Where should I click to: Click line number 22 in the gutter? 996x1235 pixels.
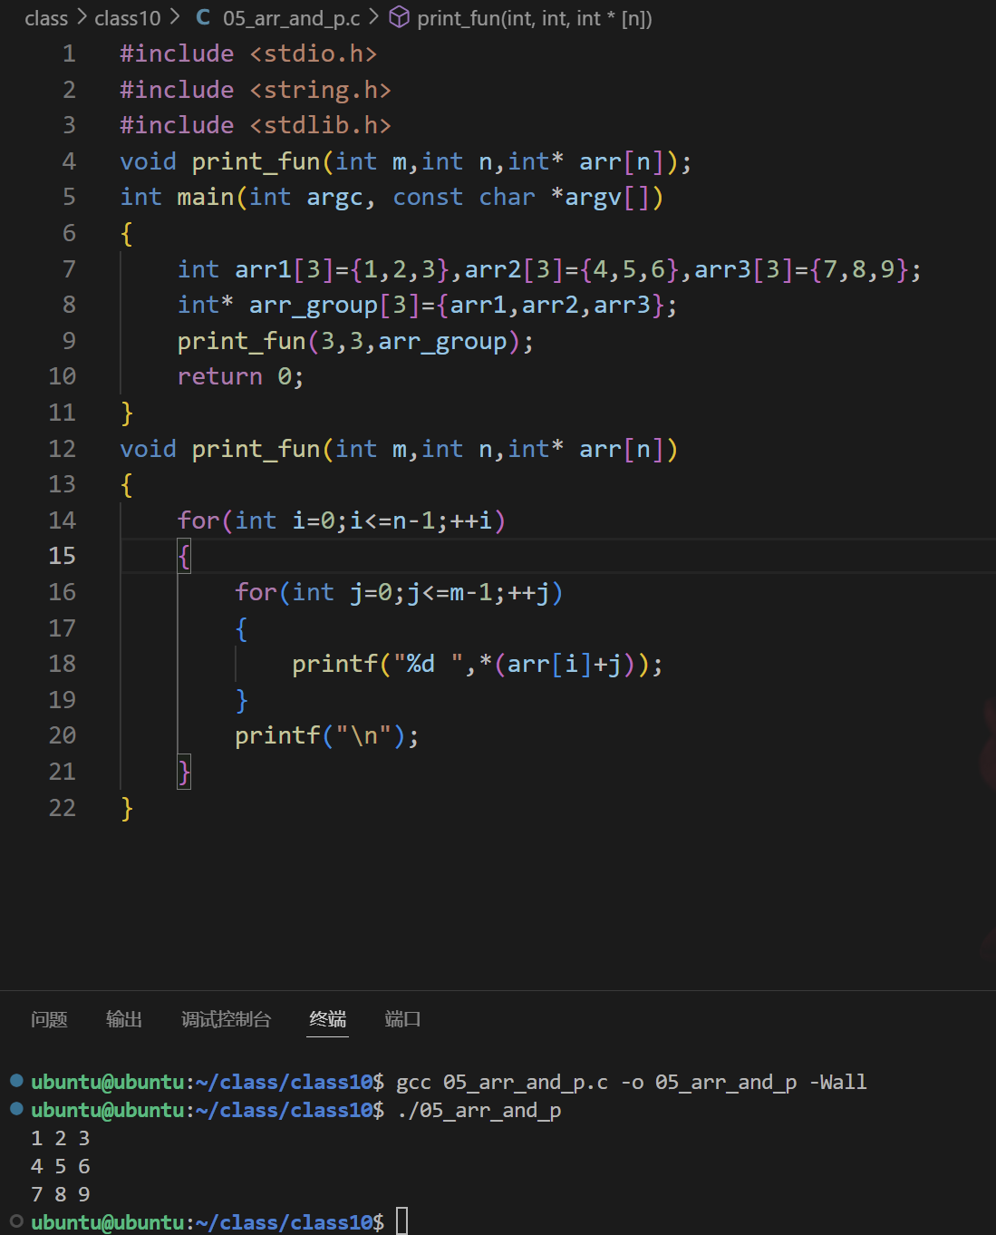62,808
